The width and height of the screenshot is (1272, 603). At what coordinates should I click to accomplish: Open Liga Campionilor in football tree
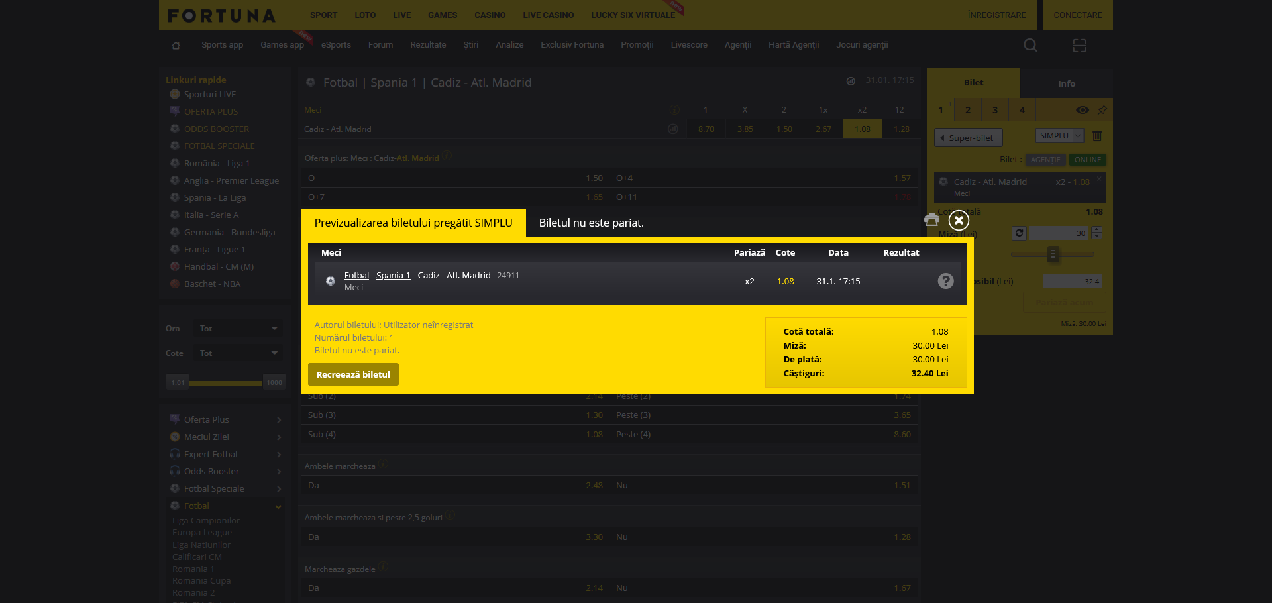[206, 521]
